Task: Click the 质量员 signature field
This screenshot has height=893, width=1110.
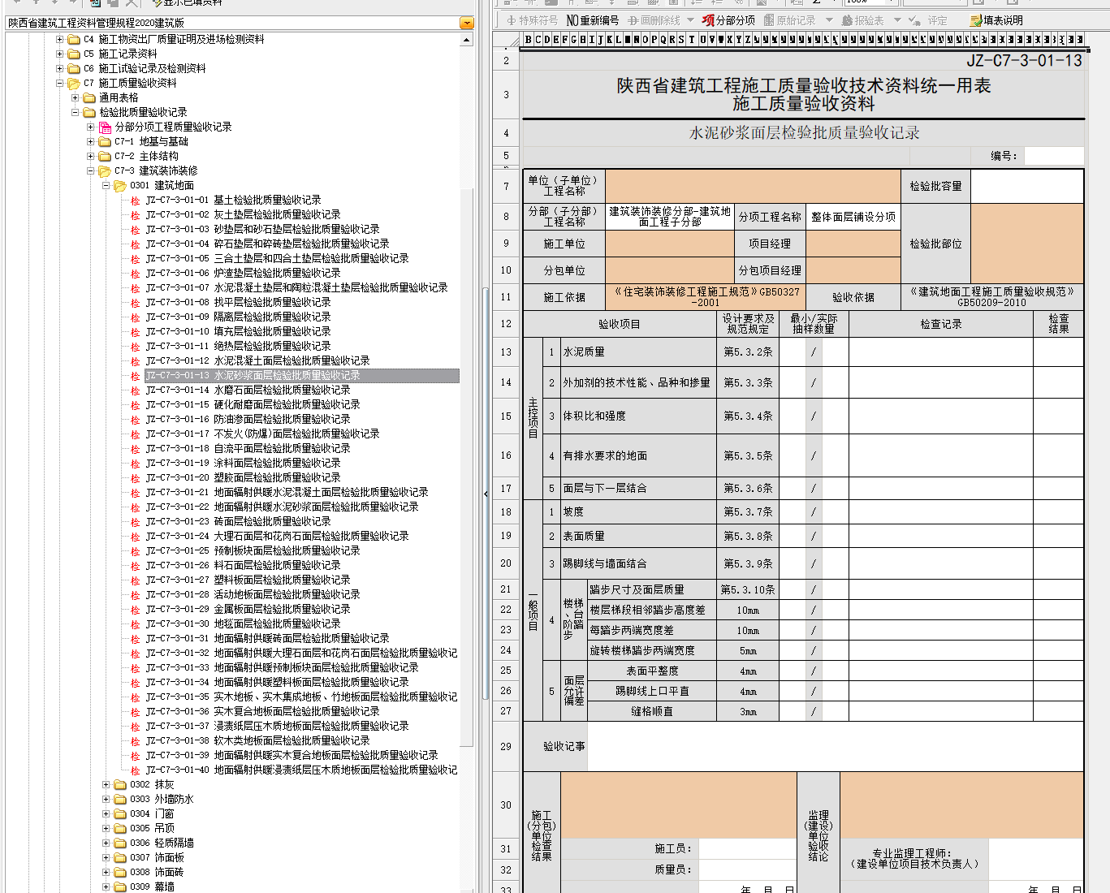Action: click(x=746, y=869)
